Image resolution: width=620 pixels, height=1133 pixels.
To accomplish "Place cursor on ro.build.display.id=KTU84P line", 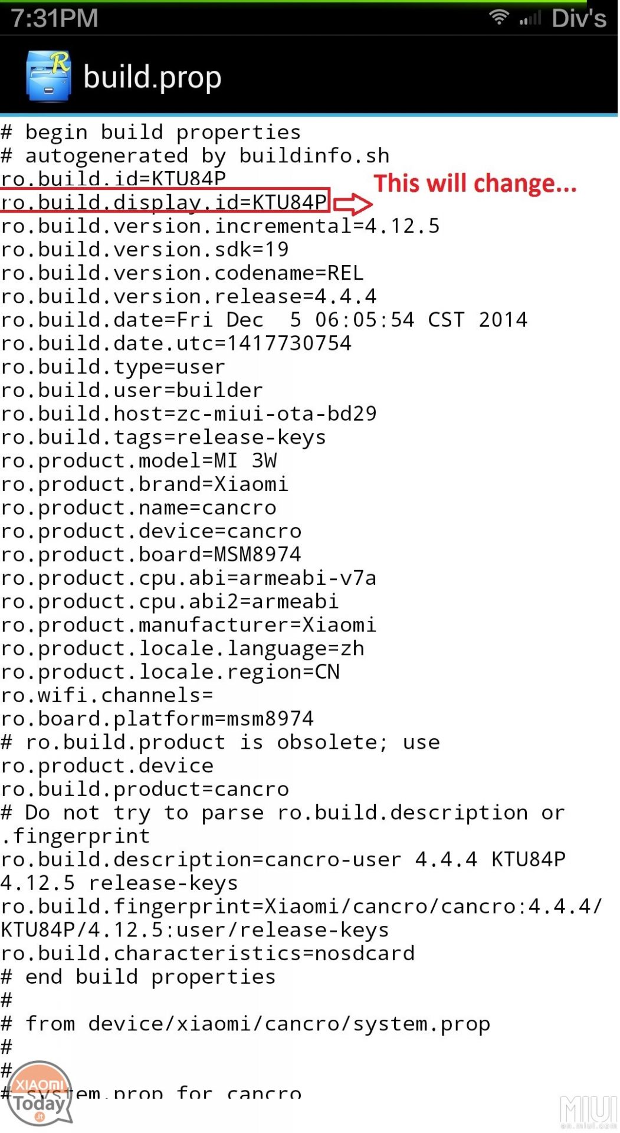I will [x=164, y=202].
